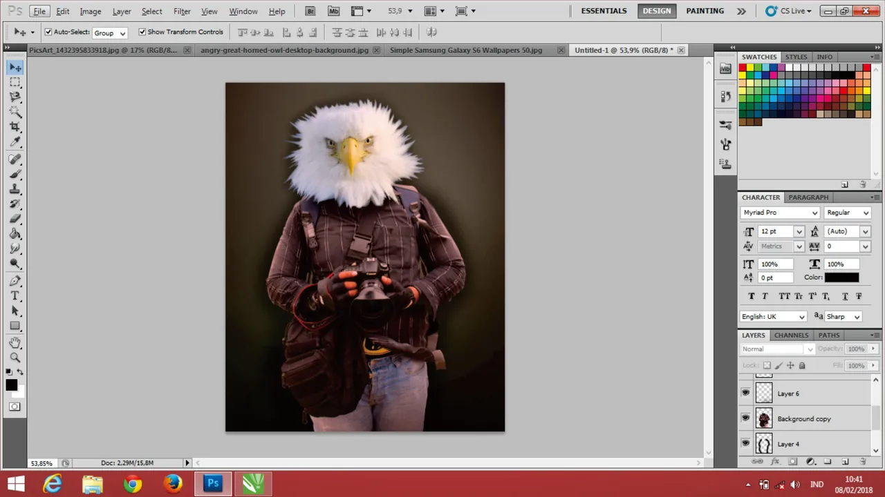Open Google Chrome from the taskbar
Image resolution: width=885 pixels, height=497 pixels.
coord(132,483)
